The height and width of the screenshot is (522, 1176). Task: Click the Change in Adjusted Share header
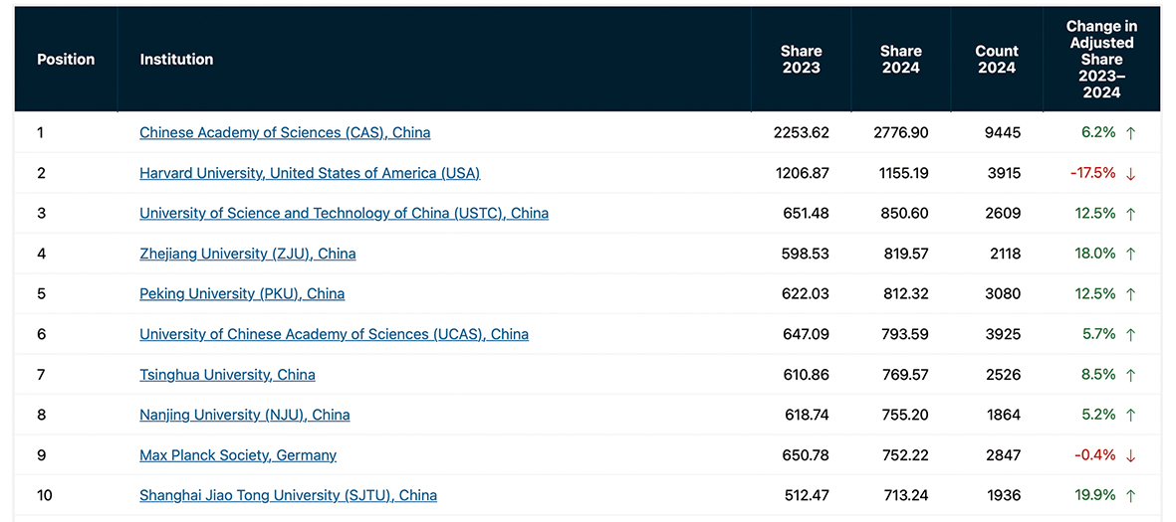pyautogui.click(x=1101, y=60)
